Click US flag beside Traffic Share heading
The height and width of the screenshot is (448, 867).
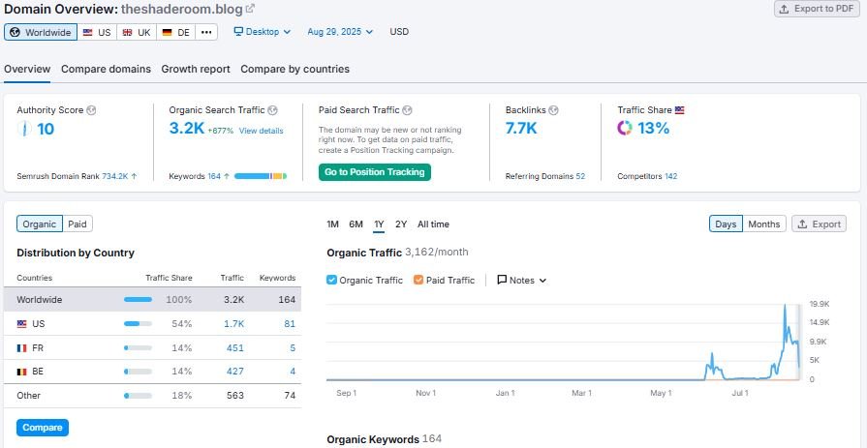click(679, 110)
